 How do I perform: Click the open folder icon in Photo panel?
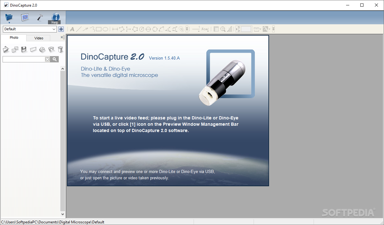tap(6, 49)
